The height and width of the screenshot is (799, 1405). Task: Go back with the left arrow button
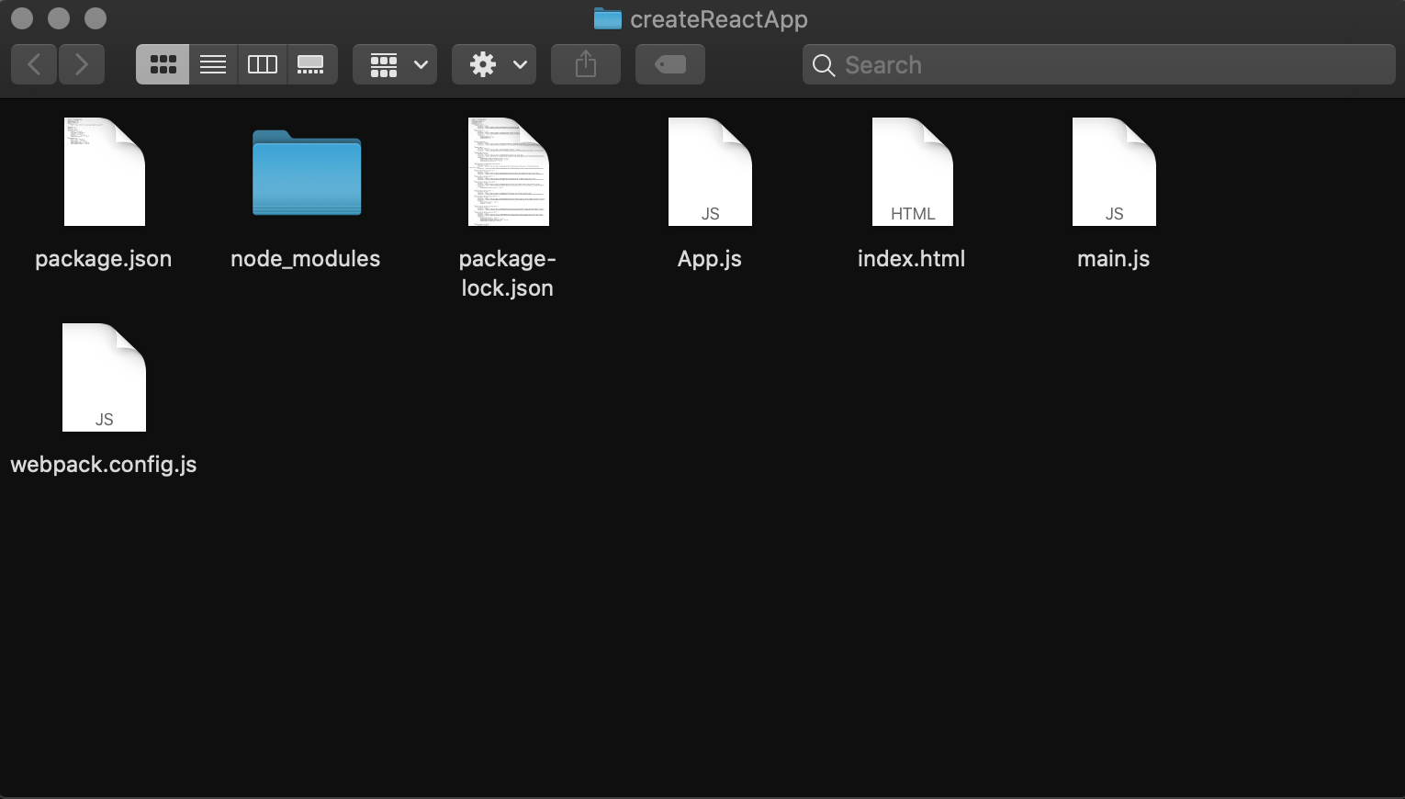[x=34, y=64]
